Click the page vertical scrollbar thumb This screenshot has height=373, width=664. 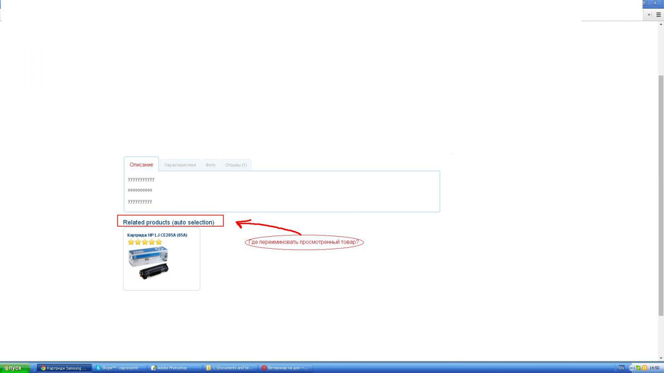[661, 195]
